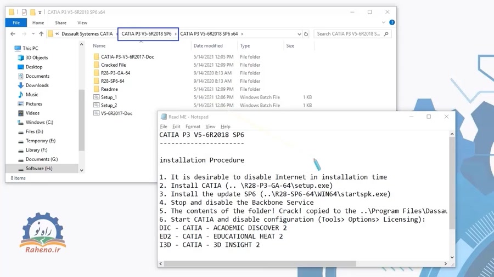Viewport: 494px width, 277px height.
Task: Sort files by Date modified column
Action: (208, 46)
